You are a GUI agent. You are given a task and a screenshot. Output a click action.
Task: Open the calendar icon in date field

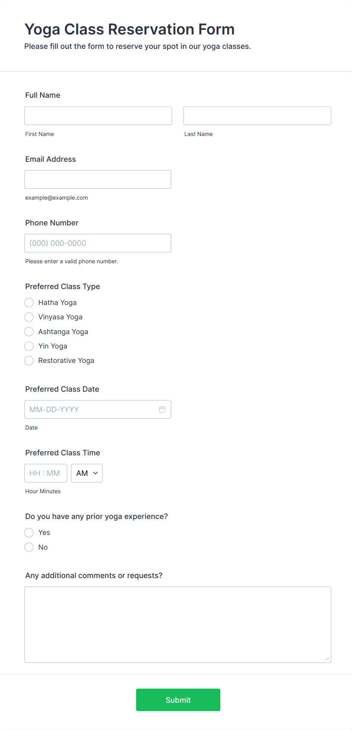coord(162,410)
